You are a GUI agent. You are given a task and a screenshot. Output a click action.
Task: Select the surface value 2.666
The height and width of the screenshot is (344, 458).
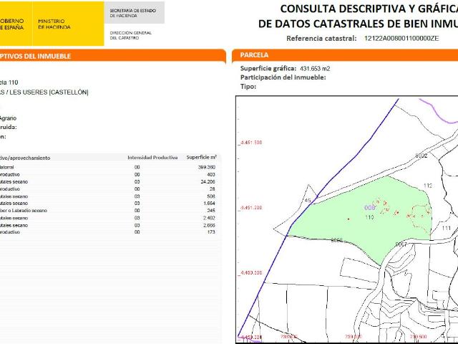click(209, 225)
